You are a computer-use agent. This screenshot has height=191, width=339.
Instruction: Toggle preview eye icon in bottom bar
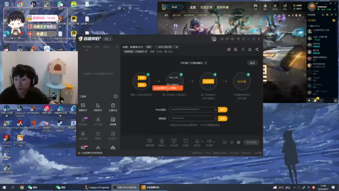tap(232, 142)
